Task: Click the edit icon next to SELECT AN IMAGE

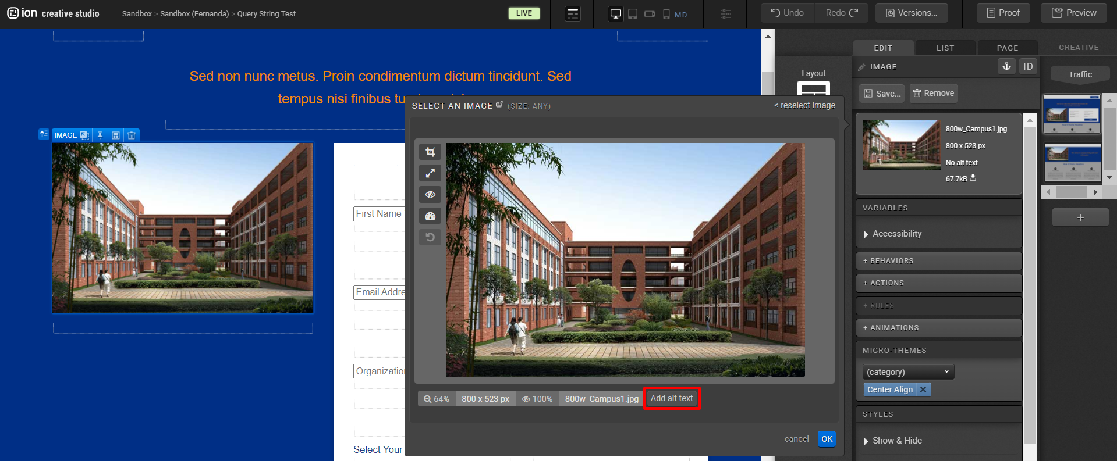Action: [499, 105]
